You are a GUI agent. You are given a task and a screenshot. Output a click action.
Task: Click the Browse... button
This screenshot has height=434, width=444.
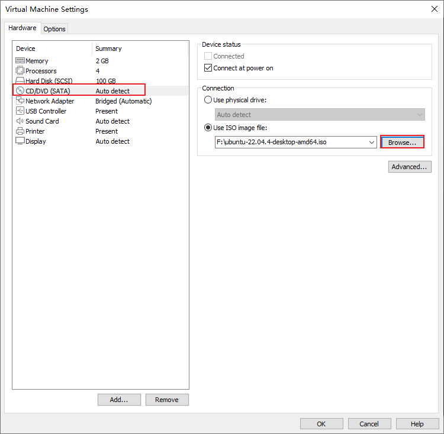tap(402, 142)
